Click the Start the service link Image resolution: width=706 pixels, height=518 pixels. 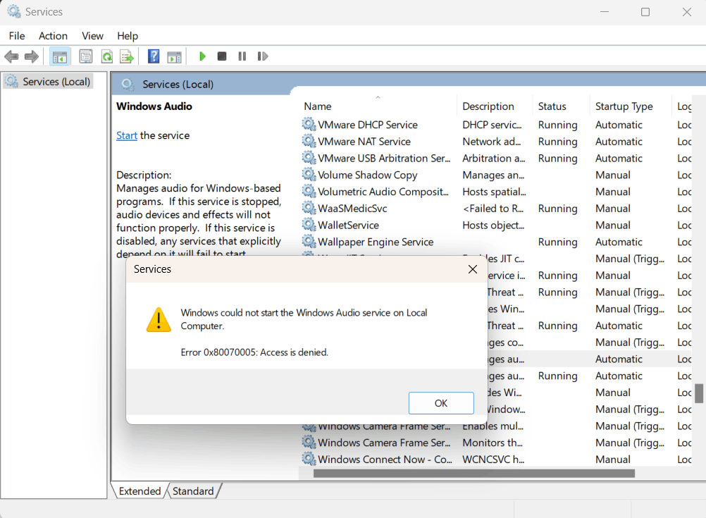click(x=127, y=135)
